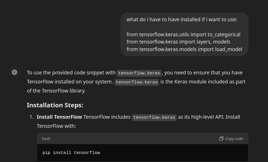The image size is (268, 162).
Task: Select the tensorflow.keras chip near Keras module text
Action: click(x=137, y=82)
